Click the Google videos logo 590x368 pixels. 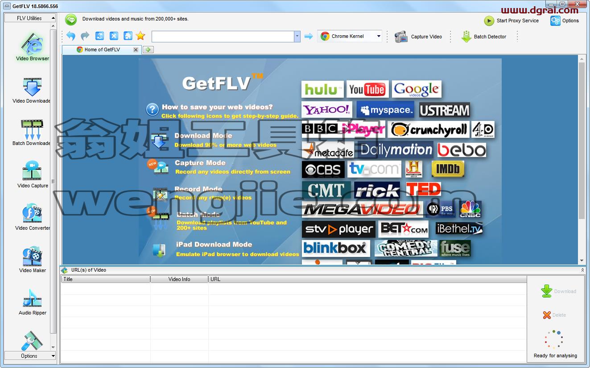(417, 89)
